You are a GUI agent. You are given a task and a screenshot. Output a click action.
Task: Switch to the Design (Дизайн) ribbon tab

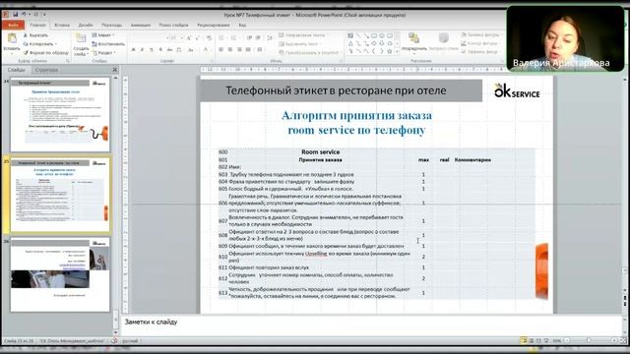click(86, 25)
